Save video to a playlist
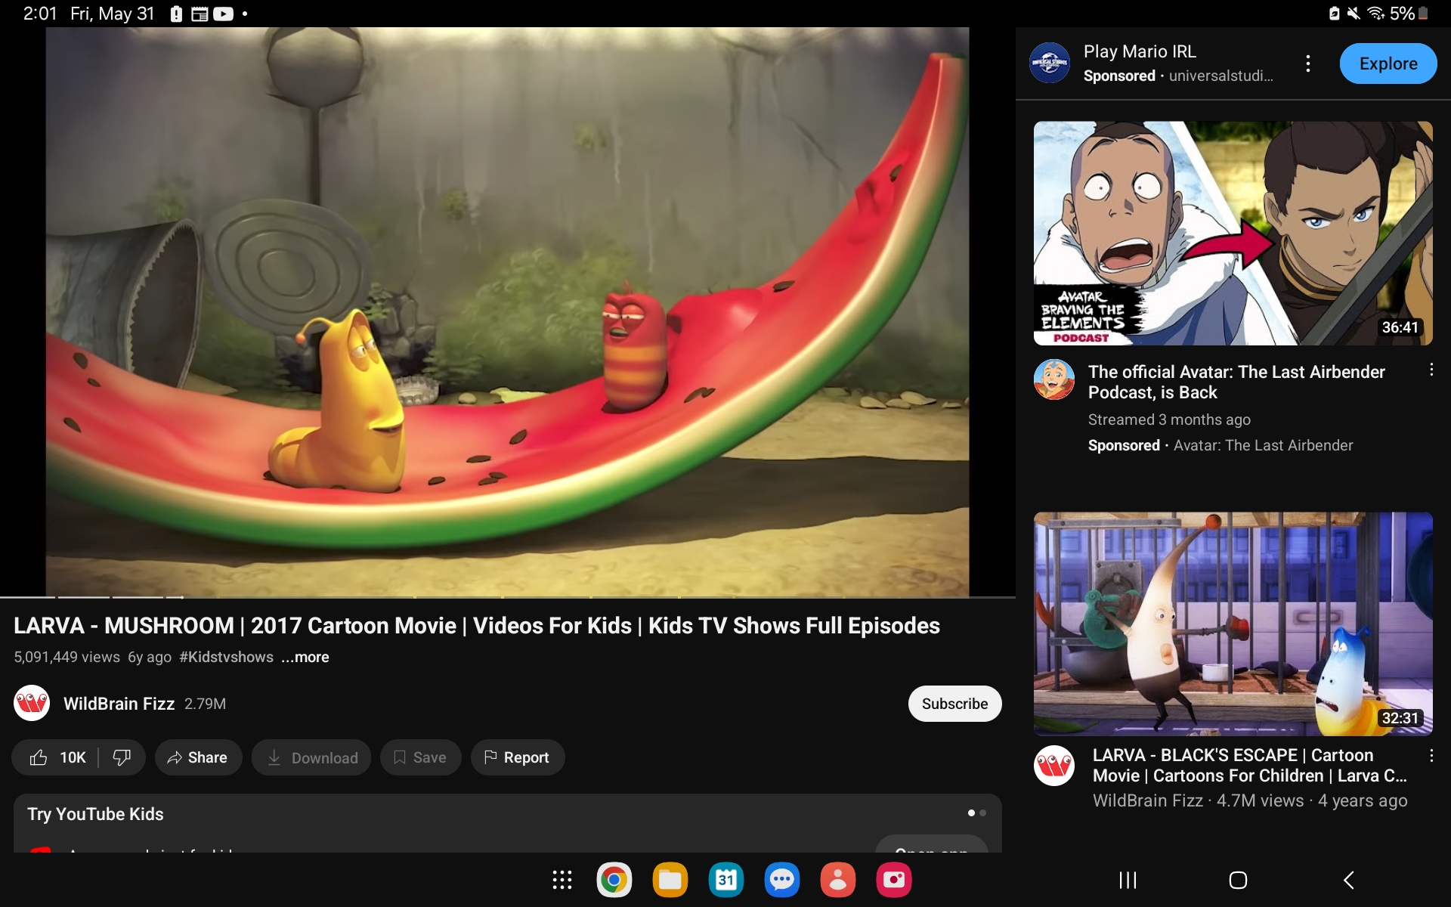The height and width of the screenshot is (907, 1451). (x=420, y=757)
